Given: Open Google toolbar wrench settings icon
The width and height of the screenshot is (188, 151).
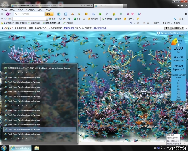Looking at the screenshot, I should (x=175, y=19).
